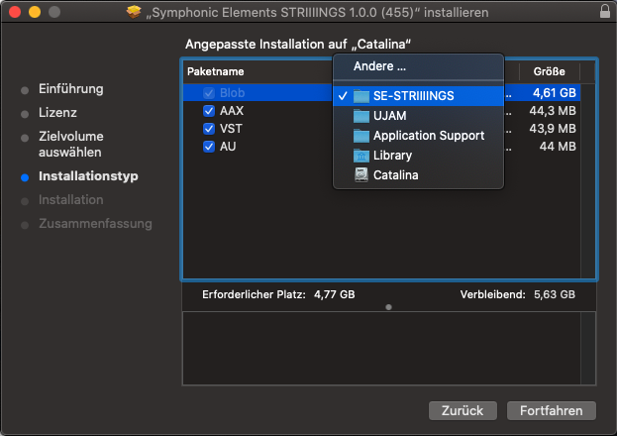The image size is (617, 436).
Task: Click the lock icon in title bar
Action: coord(605,12)
